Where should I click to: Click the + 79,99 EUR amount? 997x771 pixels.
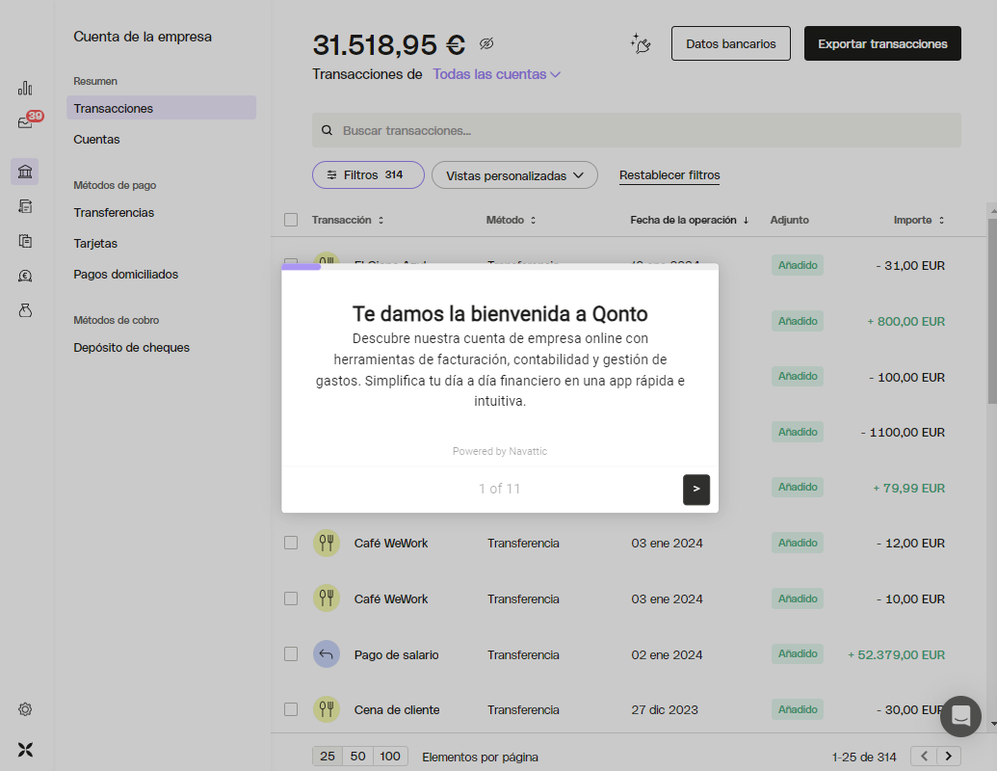coord(908,488)
